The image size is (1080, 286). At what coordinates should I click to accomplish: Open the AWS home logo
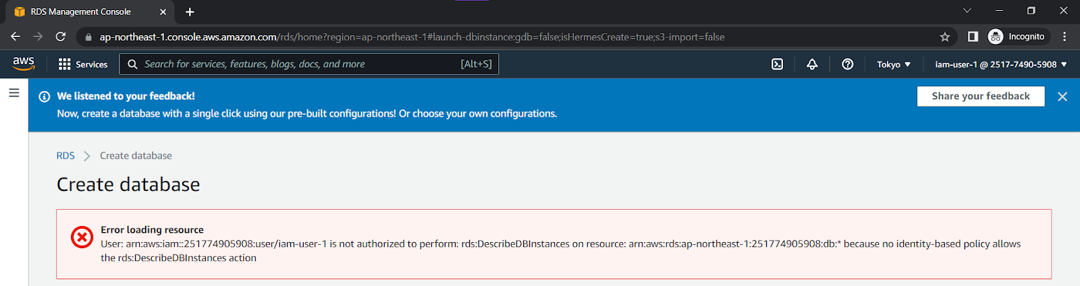point(24,63)
